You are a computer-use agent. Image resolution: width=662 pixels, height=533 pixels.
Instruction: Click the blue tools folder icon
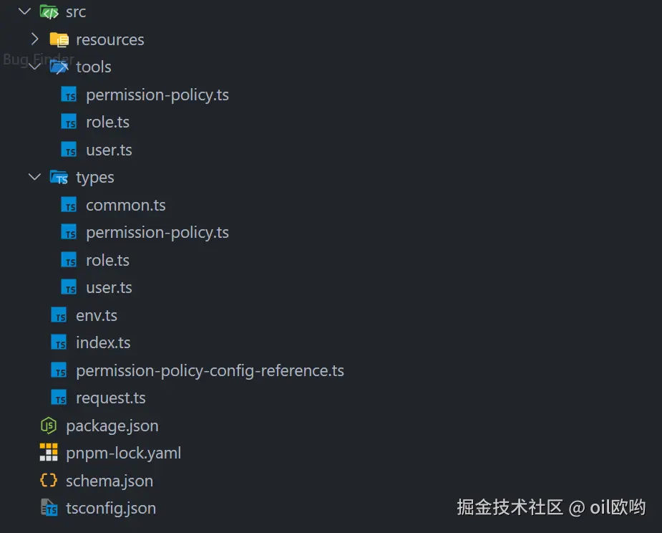59,67
